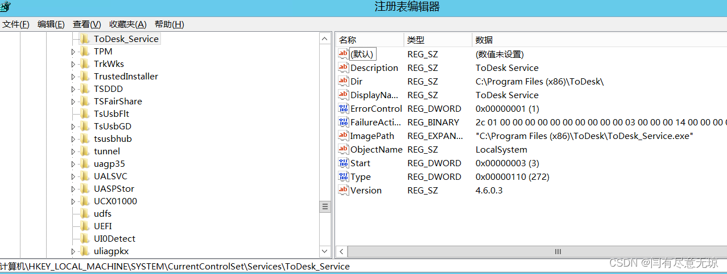Screen dimensions: 727x274
Task: Click the REG_BINARY type cell
Action: click(433, 122)
